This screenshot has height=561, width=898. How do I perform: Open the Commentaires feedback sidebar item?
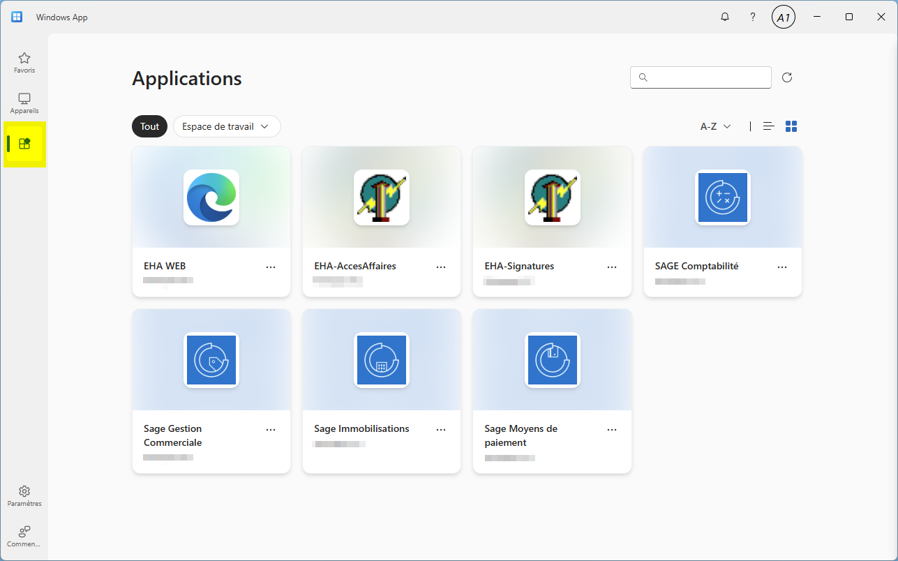click(24, 536)
